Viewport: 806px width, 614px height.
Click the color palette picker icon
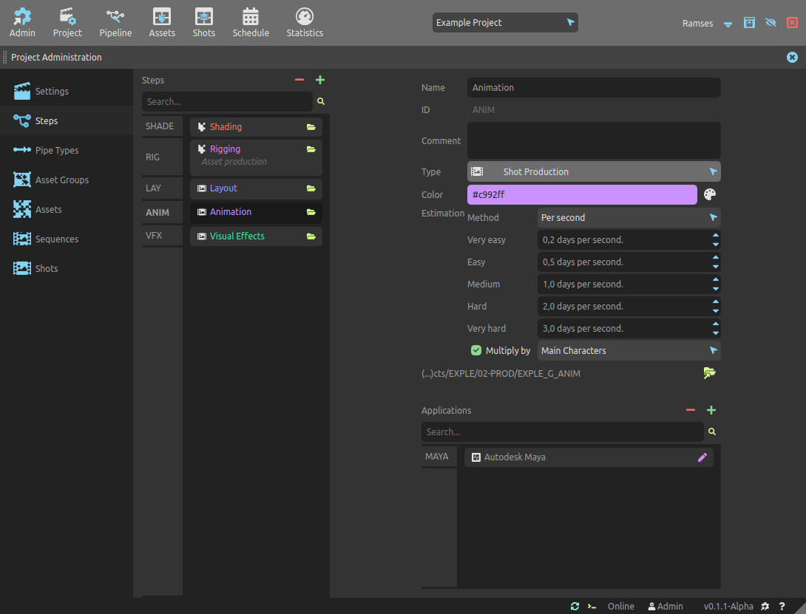pyautogui.click(x=710, y=194)
